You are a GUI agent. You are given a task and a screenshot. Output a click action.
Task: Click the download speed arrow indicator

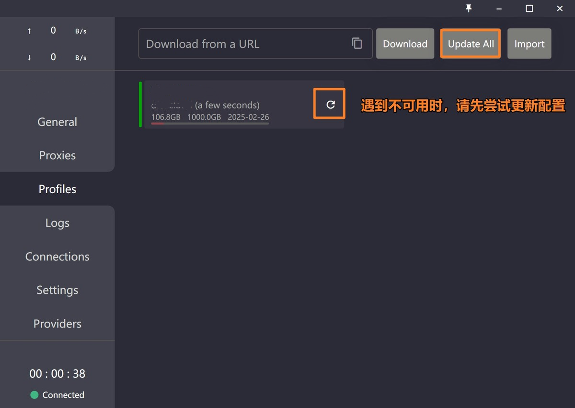[29, 57]
